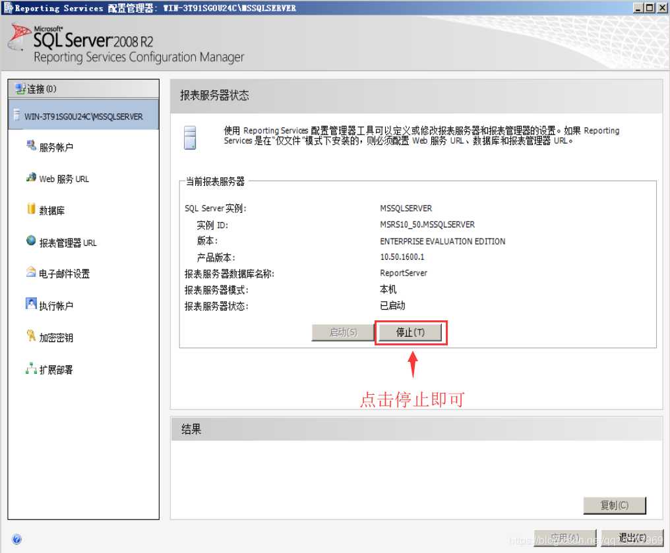Open the 报表管理器 URL page
The height and width of the screenshot is (553, 670).
pos(68,243)
